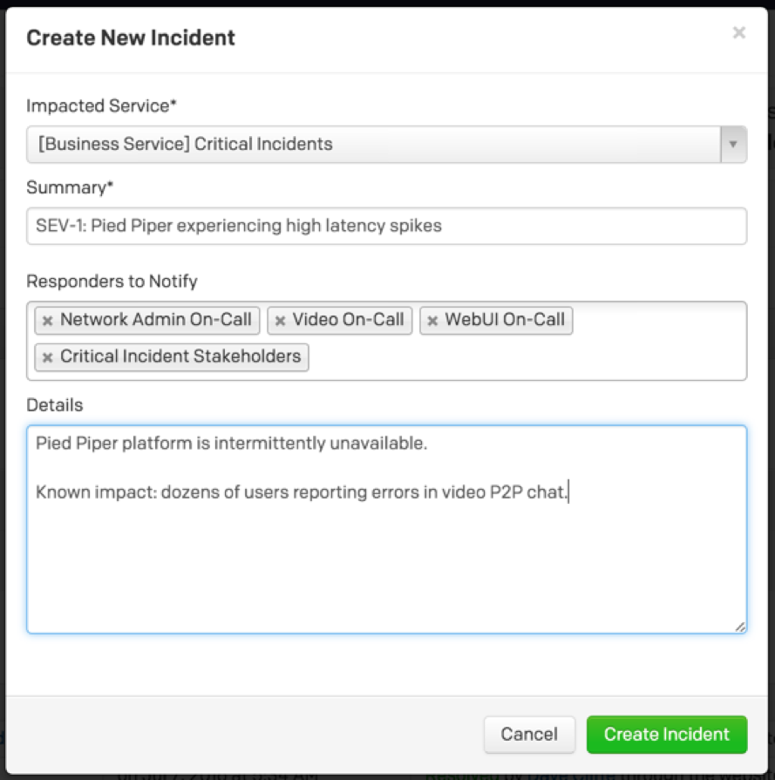This screenshot has height=780, width=775.
Task: Remove the Network Admin On-Call responder
Action: (48, 321)
